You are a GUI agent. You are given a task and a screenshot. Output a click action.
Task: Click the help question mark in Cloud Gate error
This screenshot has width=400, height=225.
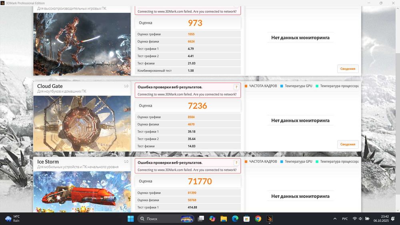(236, 87)
